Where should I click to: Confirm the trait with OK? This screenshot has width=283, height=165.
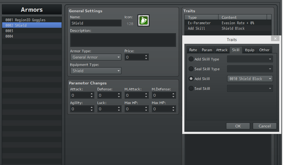(x=238, y=126)
